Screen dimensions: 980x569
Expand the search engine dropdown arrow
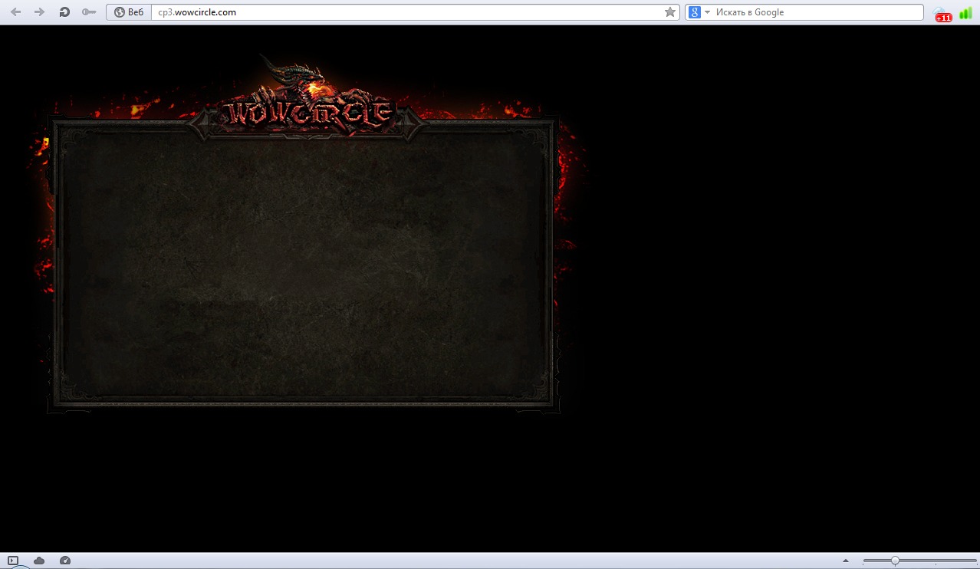point(707,12)
